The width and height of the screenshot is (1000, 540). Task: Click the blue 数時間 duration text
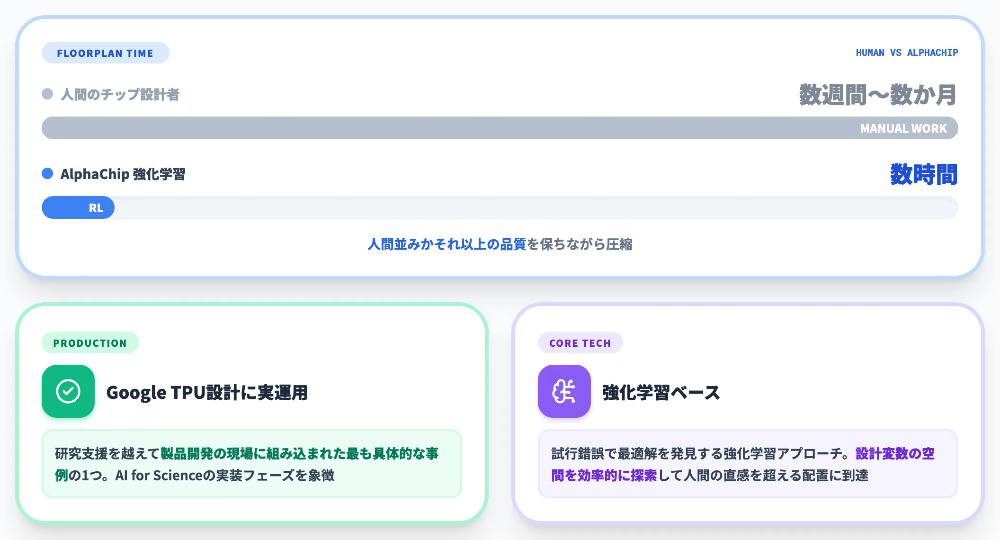(924, 174)
